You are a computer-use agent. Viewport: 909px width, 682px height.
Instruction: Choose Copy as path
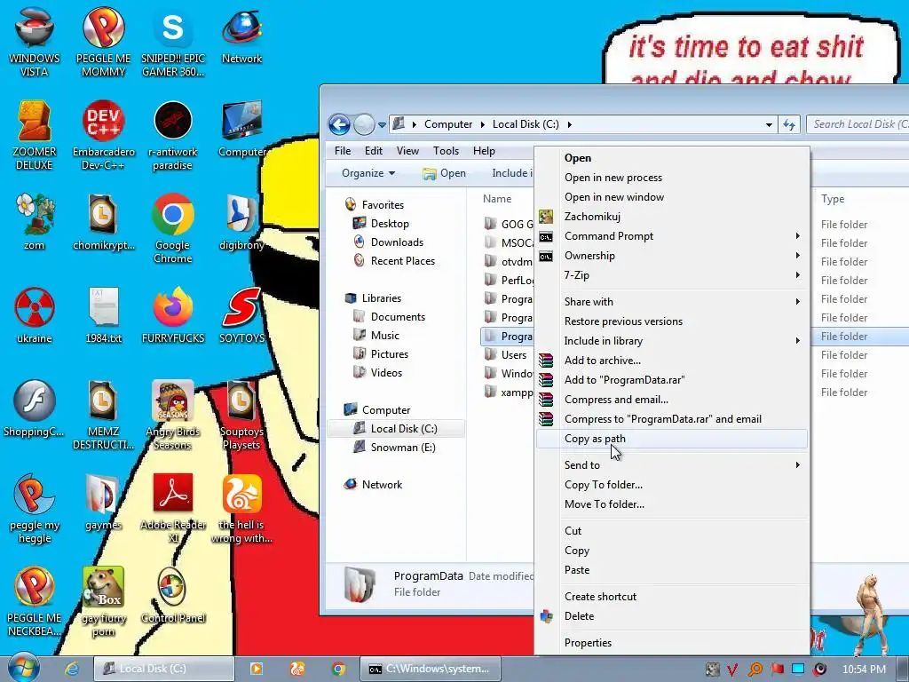[673, 439]
